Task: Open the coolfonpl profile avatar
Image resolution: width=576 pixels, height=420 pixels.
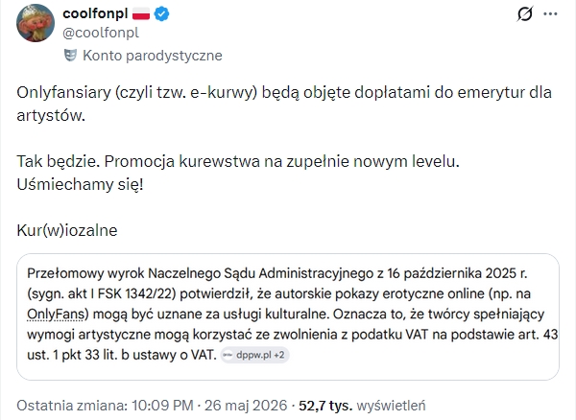Action: [x=36, y=23]
